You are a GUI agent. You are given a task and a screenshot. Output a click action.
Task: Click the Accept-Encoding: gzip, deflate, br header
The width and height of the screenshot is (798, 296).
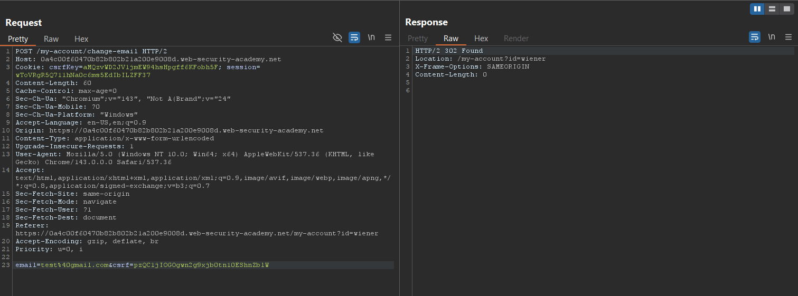(87, 241)
